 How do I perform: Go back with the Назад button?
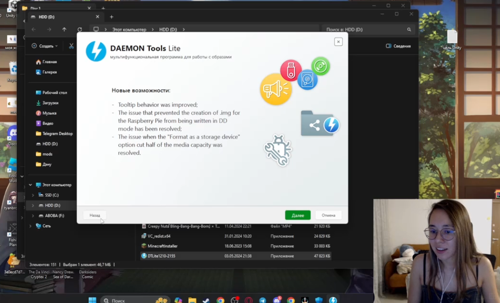95,215
